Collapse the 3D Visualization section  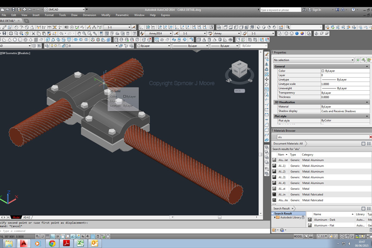(367, 102)
